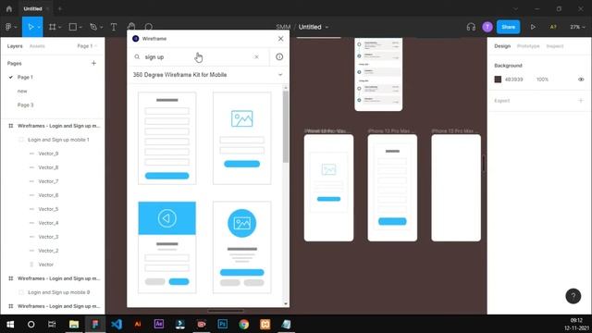Select the Rectangle shape tool
592x333 pixels.
[73, 27]
